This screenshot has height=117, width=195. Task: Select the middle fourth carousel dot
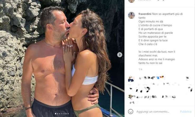click(62, 114)
